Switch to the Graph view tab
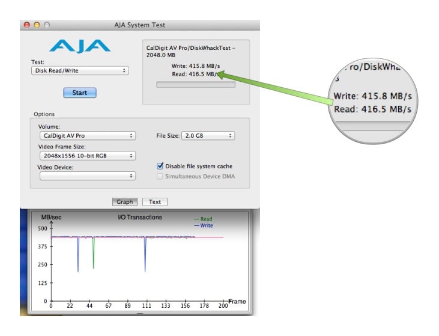Screen dimensions: 439x336 pos(125,202)
